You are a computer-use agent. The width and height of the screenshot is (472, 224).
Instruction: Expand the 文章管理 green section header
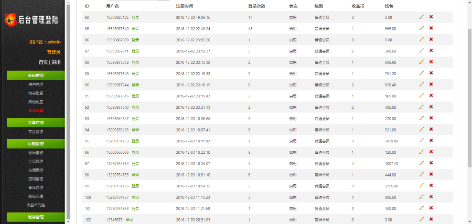[36, 122]
